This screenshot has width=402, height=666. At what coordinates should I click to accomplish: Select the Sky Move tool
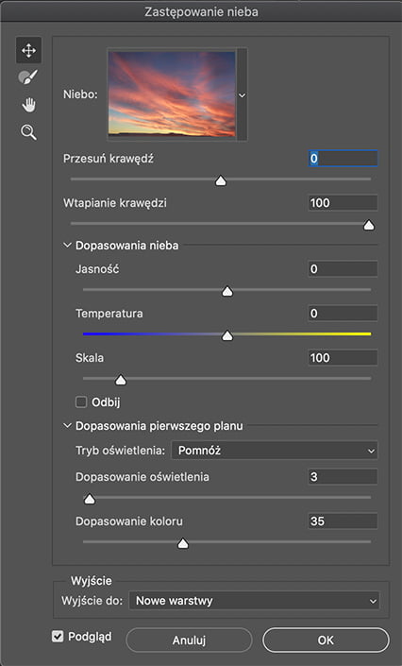[x=28, y=51]
